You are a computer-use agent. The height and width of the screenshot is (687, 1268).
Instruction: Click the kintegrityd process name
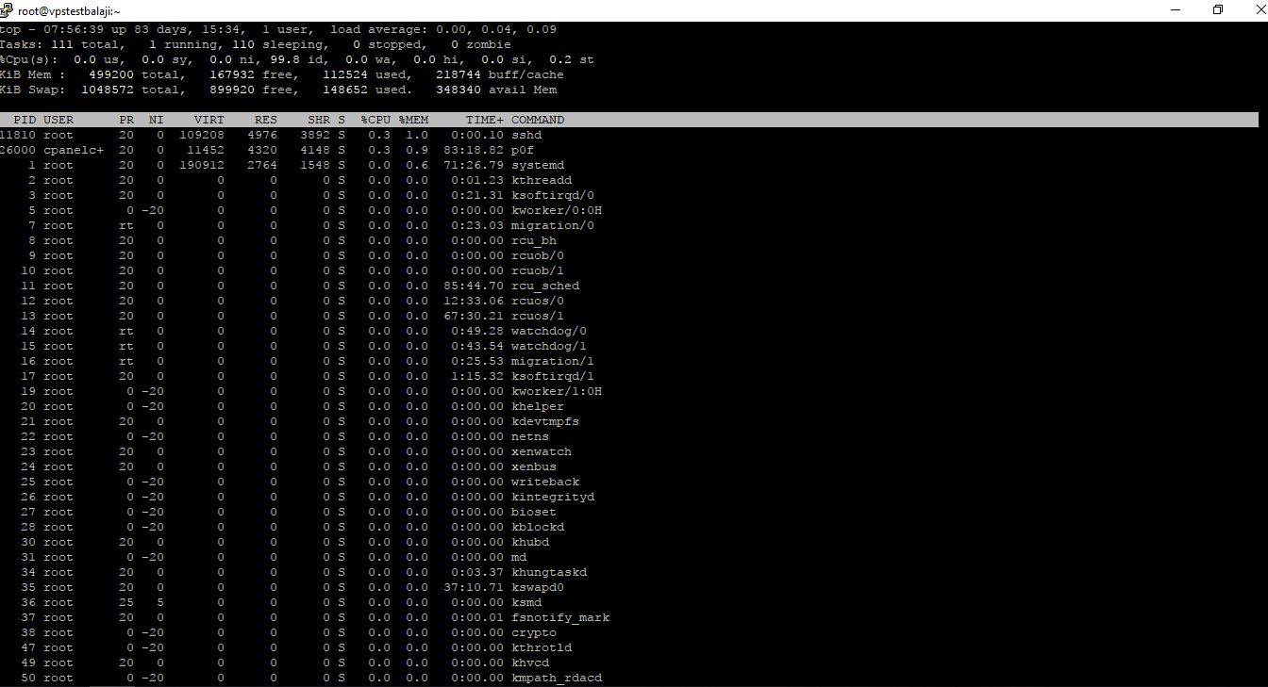pos(553,497)
